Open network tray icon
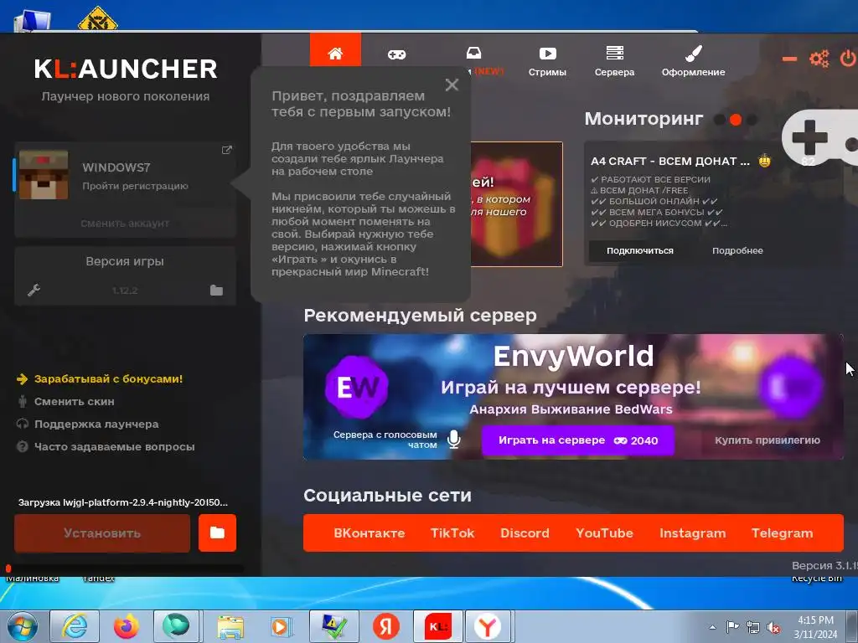The image size is (858, 643). pyautogui.click(x=753, y=628)
